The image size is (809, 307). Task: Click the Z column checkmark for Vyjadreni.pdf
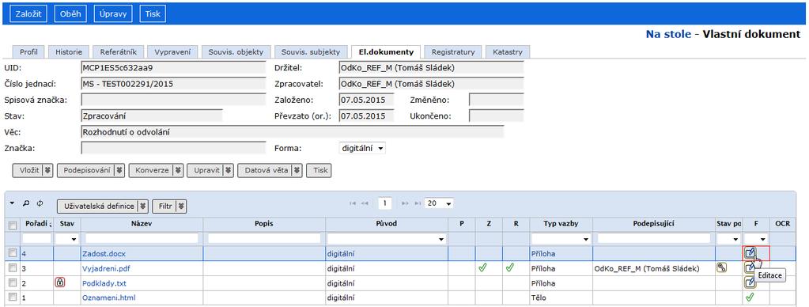pos(483,267)
